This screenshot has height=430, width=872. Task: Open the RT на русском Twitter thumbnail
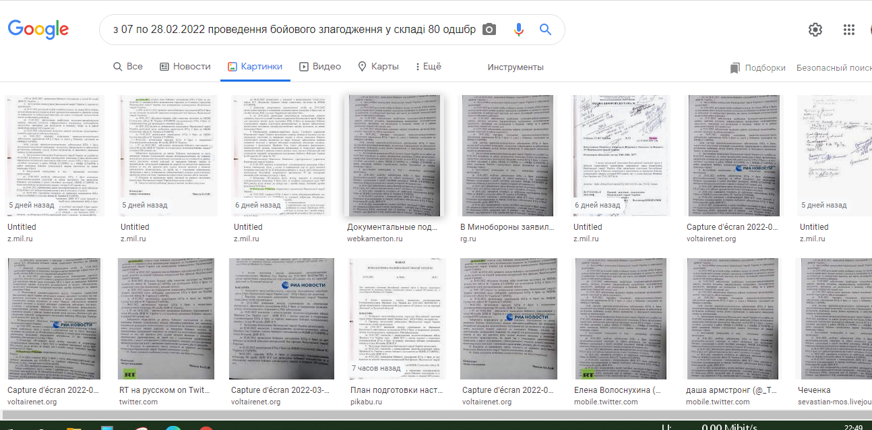[x=166, y=318]
